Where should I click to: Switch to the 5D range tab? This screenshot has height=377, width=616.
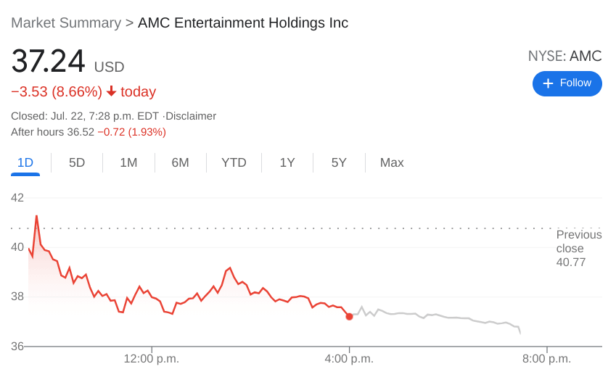click(x=77, y=162)
